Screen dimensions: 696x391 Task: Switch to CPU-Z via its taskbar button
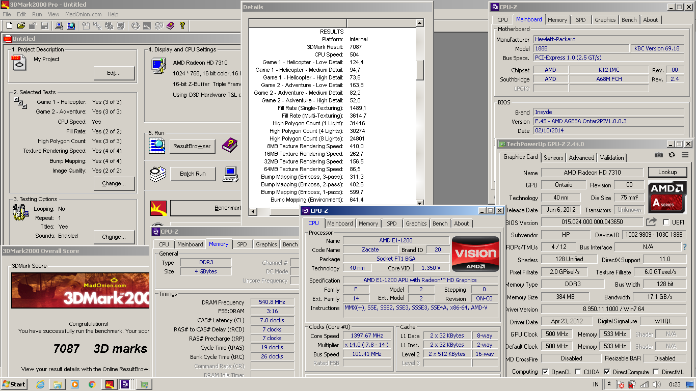(x=125, y=384)
